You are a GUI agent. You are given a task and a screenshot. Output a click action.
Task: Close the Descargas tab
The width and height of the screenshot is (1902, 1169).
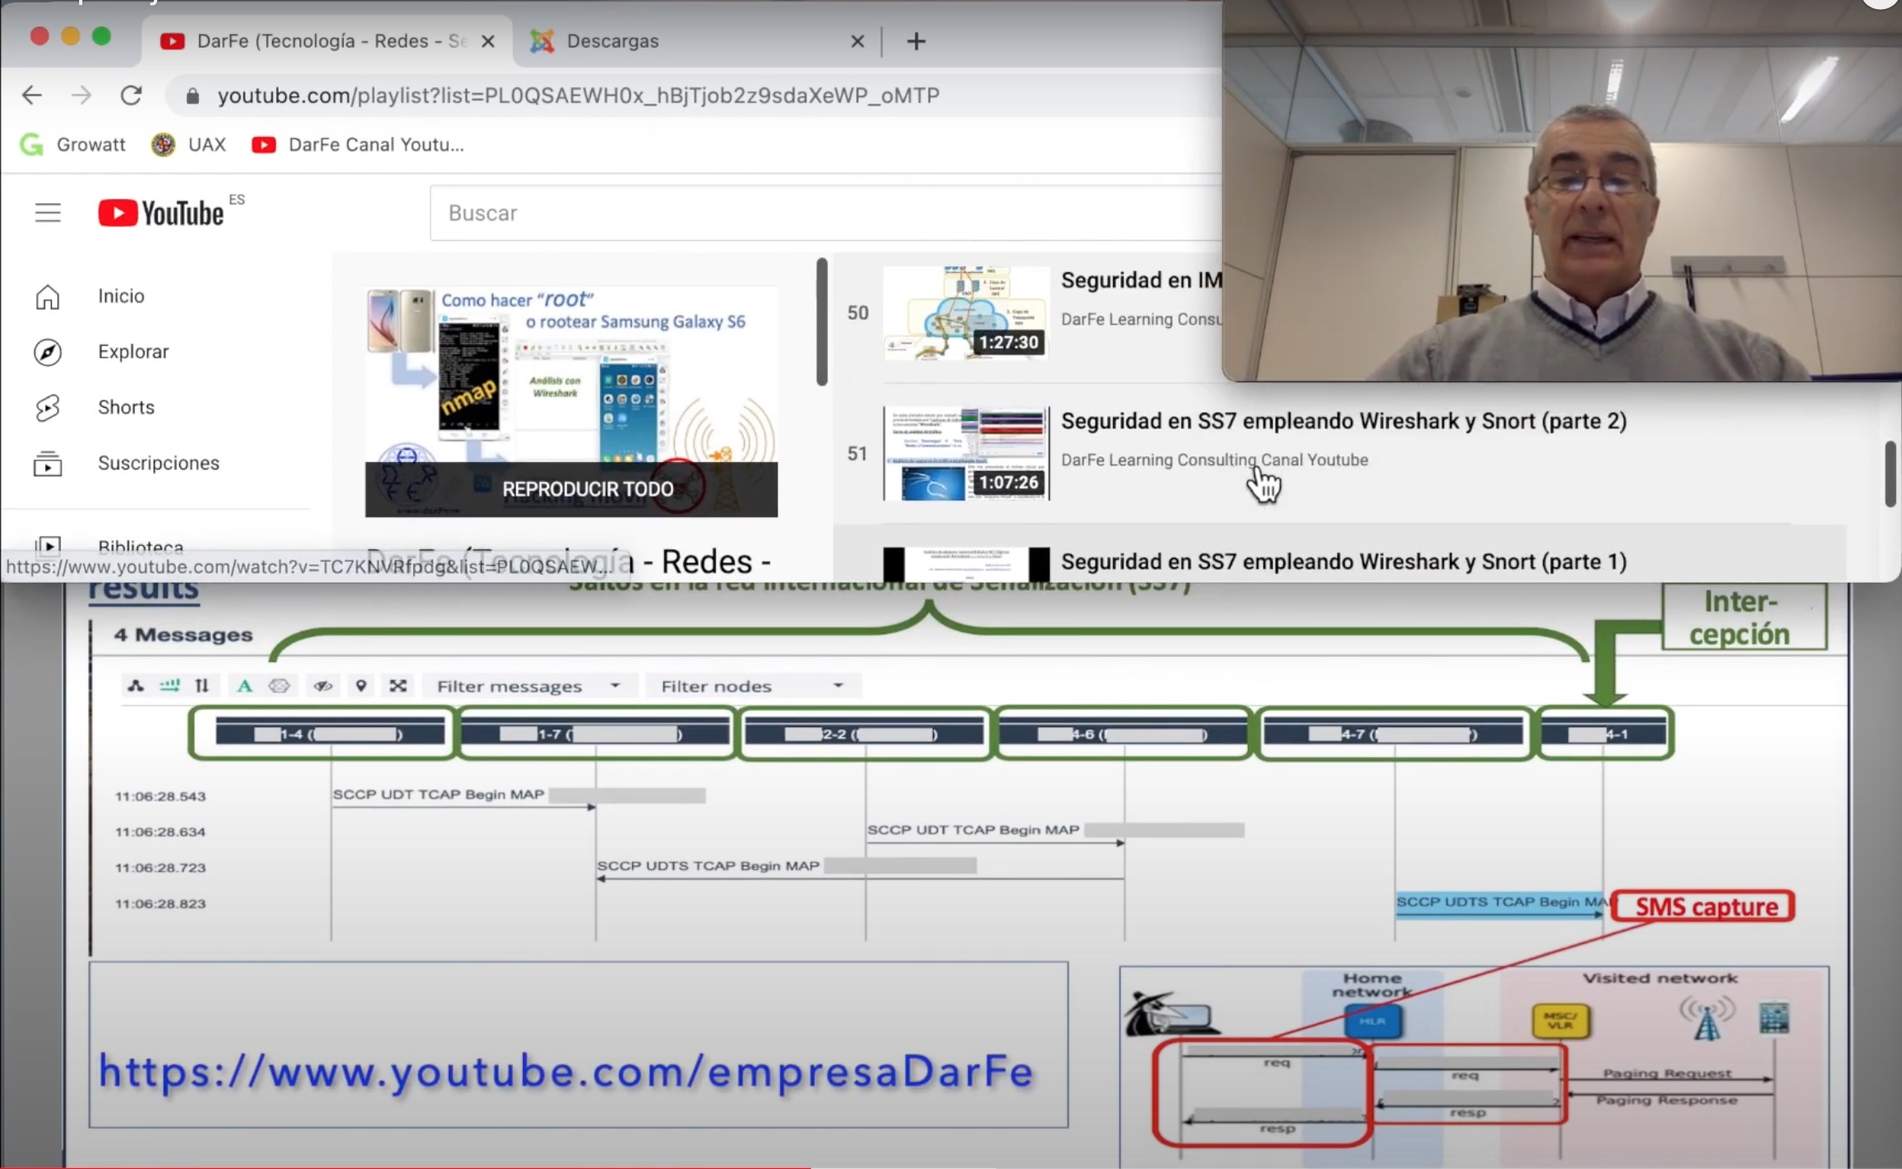(x=857, y=41)
